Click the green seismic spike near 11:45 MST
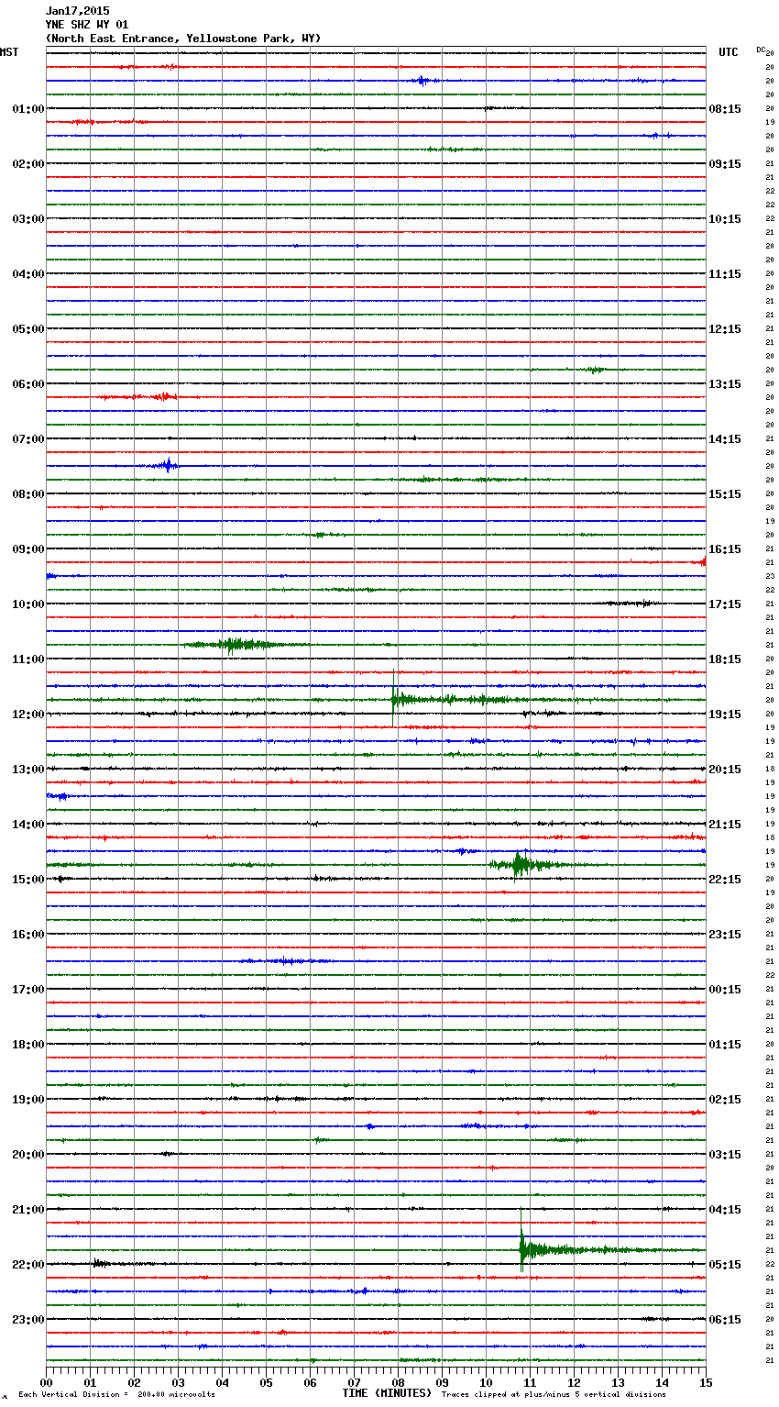The image size is (779, 1407). point(394,699)
